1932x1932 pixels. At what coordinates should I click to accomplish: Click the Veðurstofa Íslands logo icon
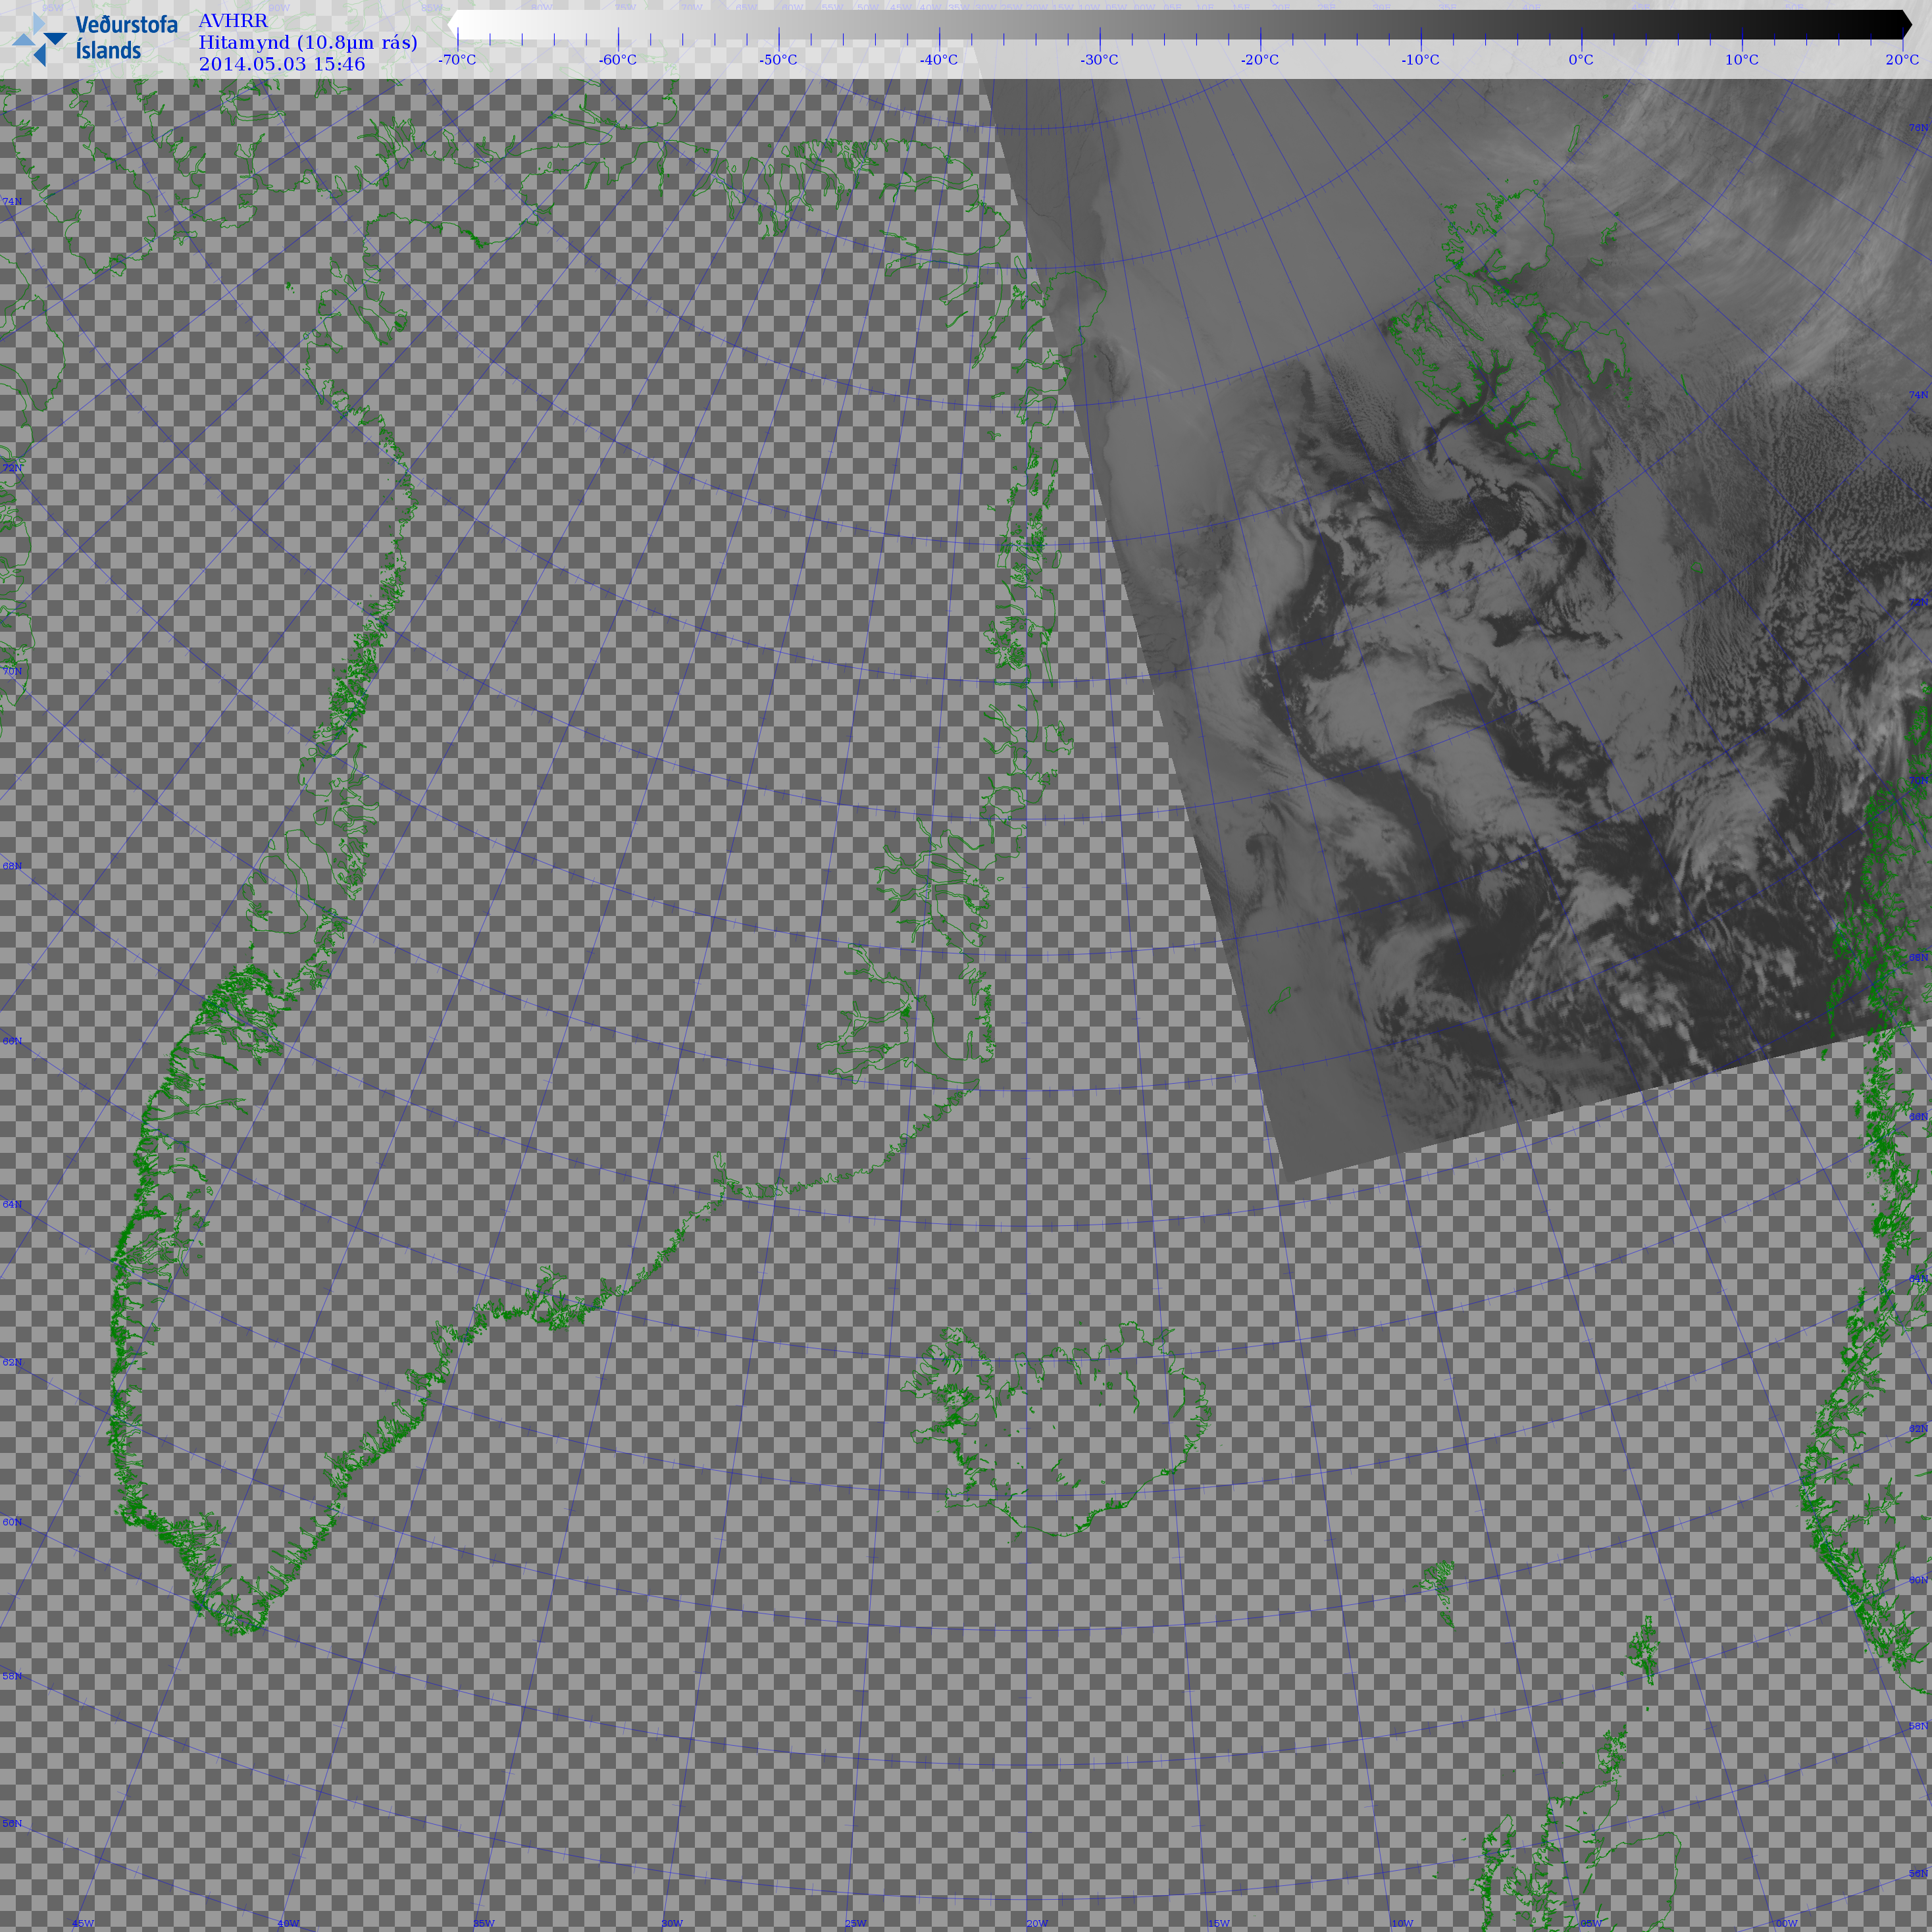39,40
